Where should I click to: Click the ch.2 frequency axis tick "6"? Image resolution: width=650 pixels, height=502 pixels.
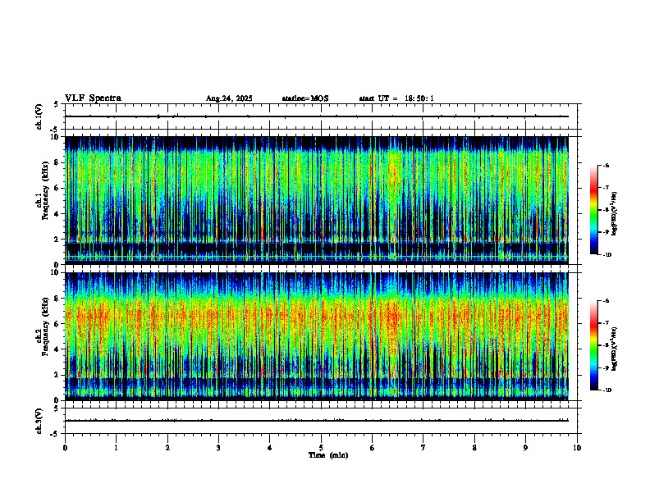[x=57, y=324]
